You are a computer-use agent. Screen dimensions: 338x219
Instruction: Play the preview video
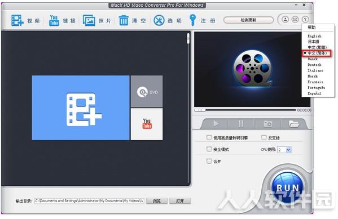[x=216, y=124]
